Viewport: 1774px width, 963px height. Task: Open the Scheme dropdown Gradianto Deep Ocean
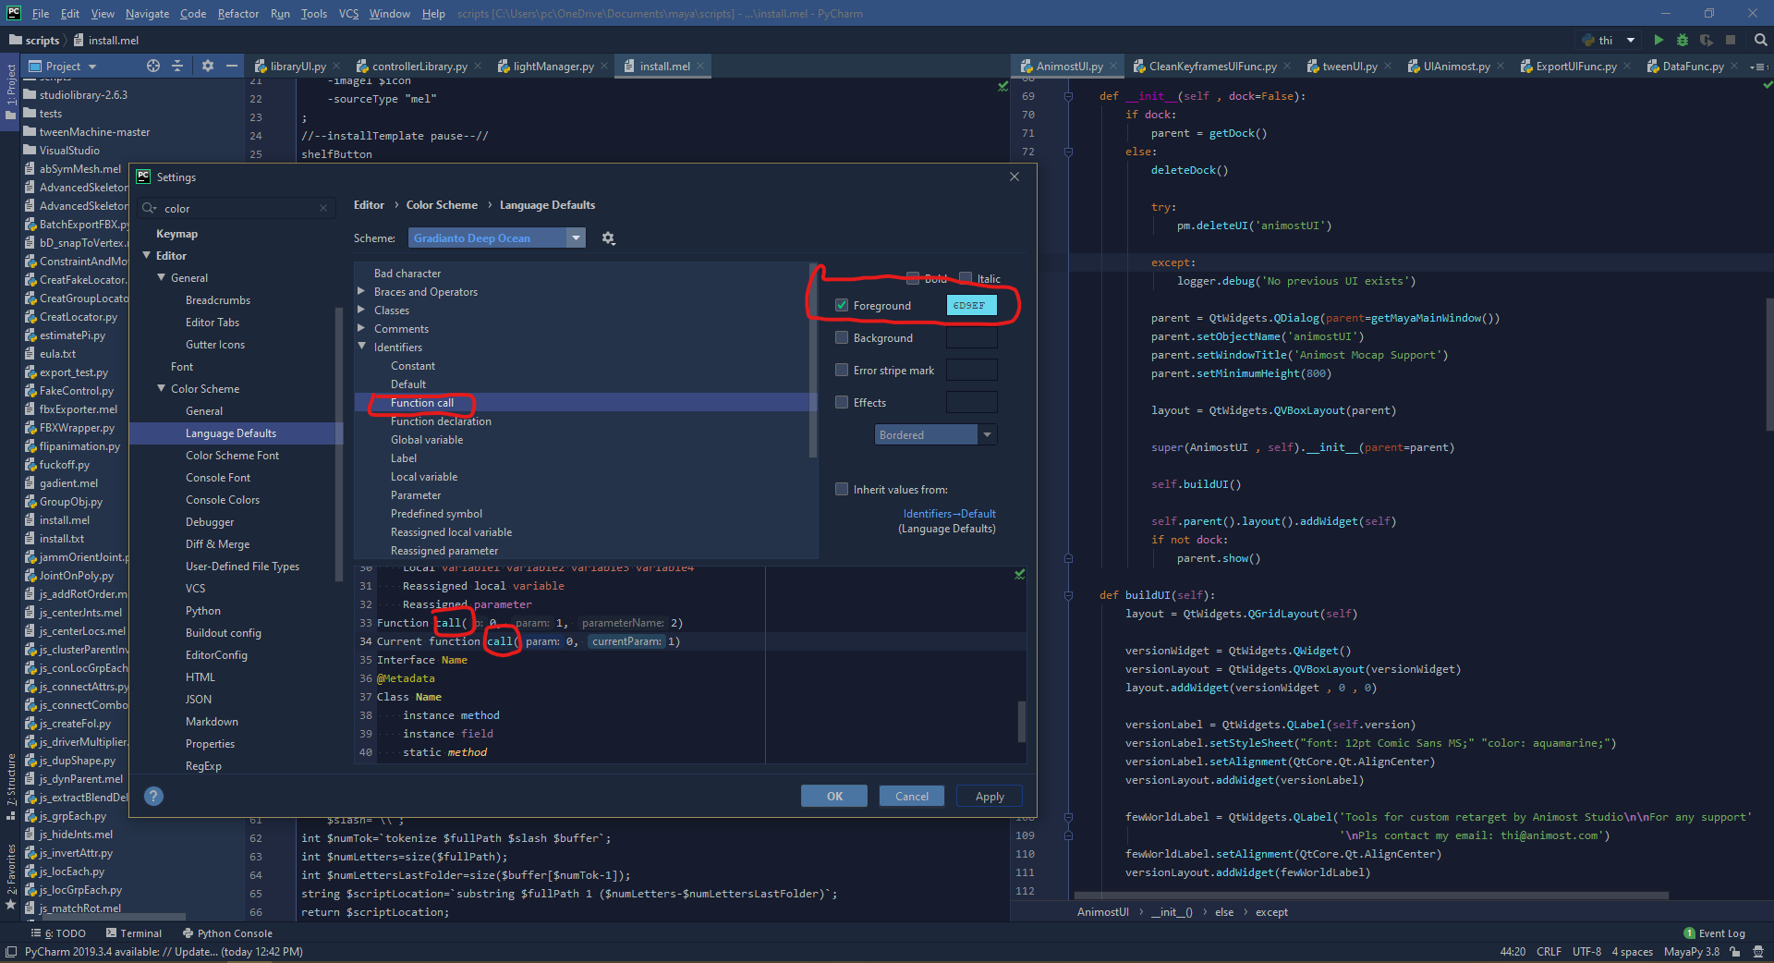tap(496, 238)
